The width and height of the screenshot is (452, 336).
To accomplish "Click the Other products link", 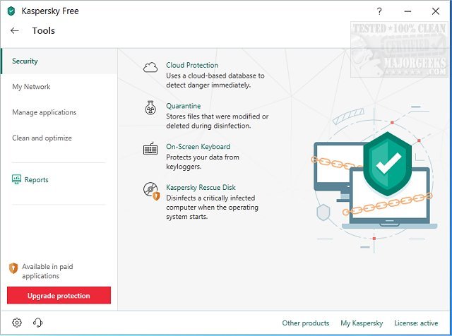I will pos(306,323).
